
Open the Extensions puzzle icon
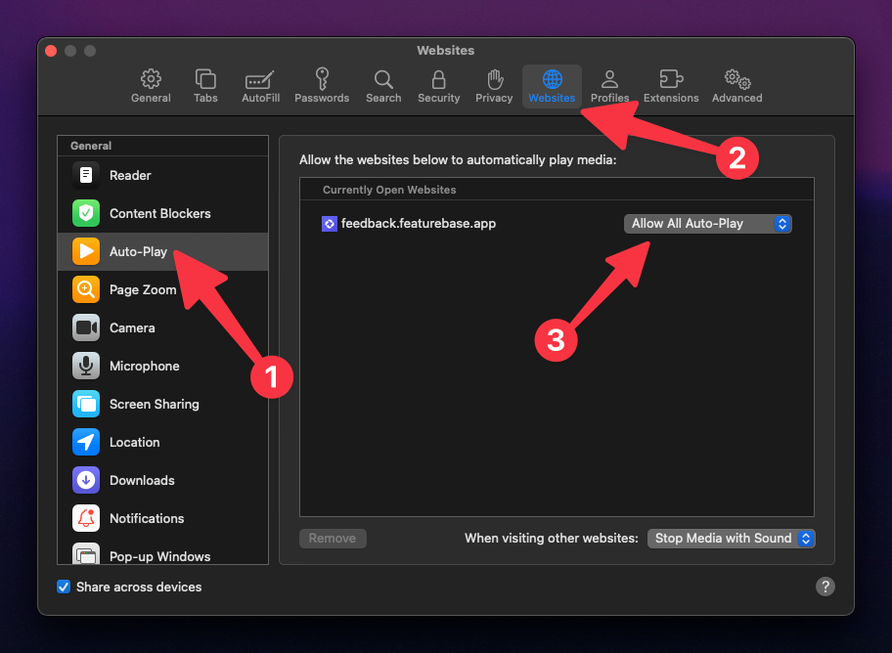click(x=671, y=79)
